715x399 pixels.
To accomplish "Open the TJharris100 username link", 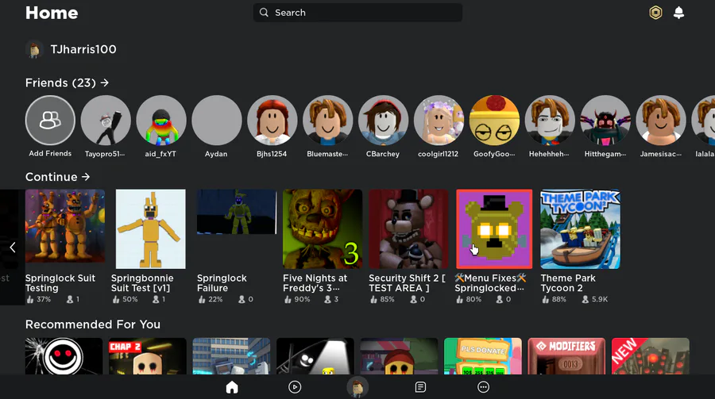I will pyautogui.click(x=83, y=49).
